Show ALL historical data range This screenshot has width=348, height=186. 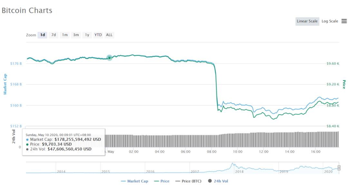[x=109, y=35]
